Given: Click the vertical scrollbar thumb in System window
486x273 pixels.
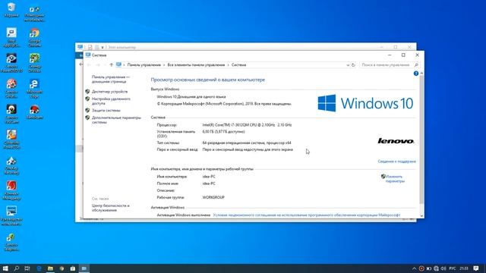Looking at the screenshot, I should [x=421, y=140].
